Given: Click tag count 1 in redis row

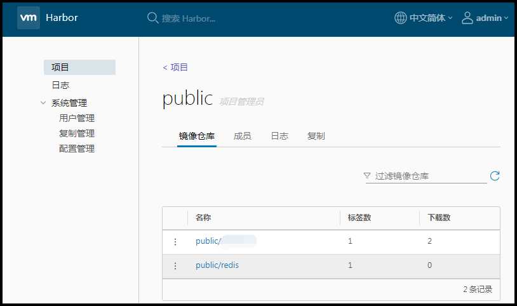Looking at the screenshot, I should pyautogui.click(x=350, y=265).
